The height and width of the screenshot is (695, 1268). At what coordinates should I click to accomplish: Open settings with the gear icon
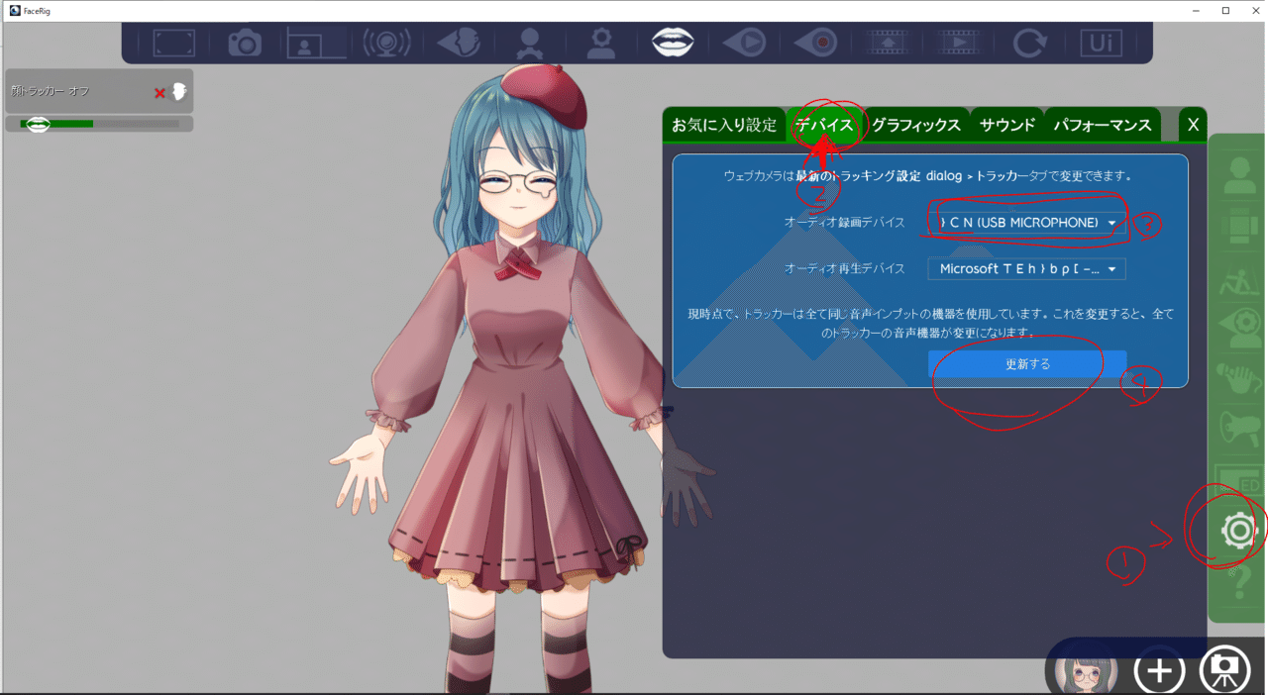point(1239,532)
